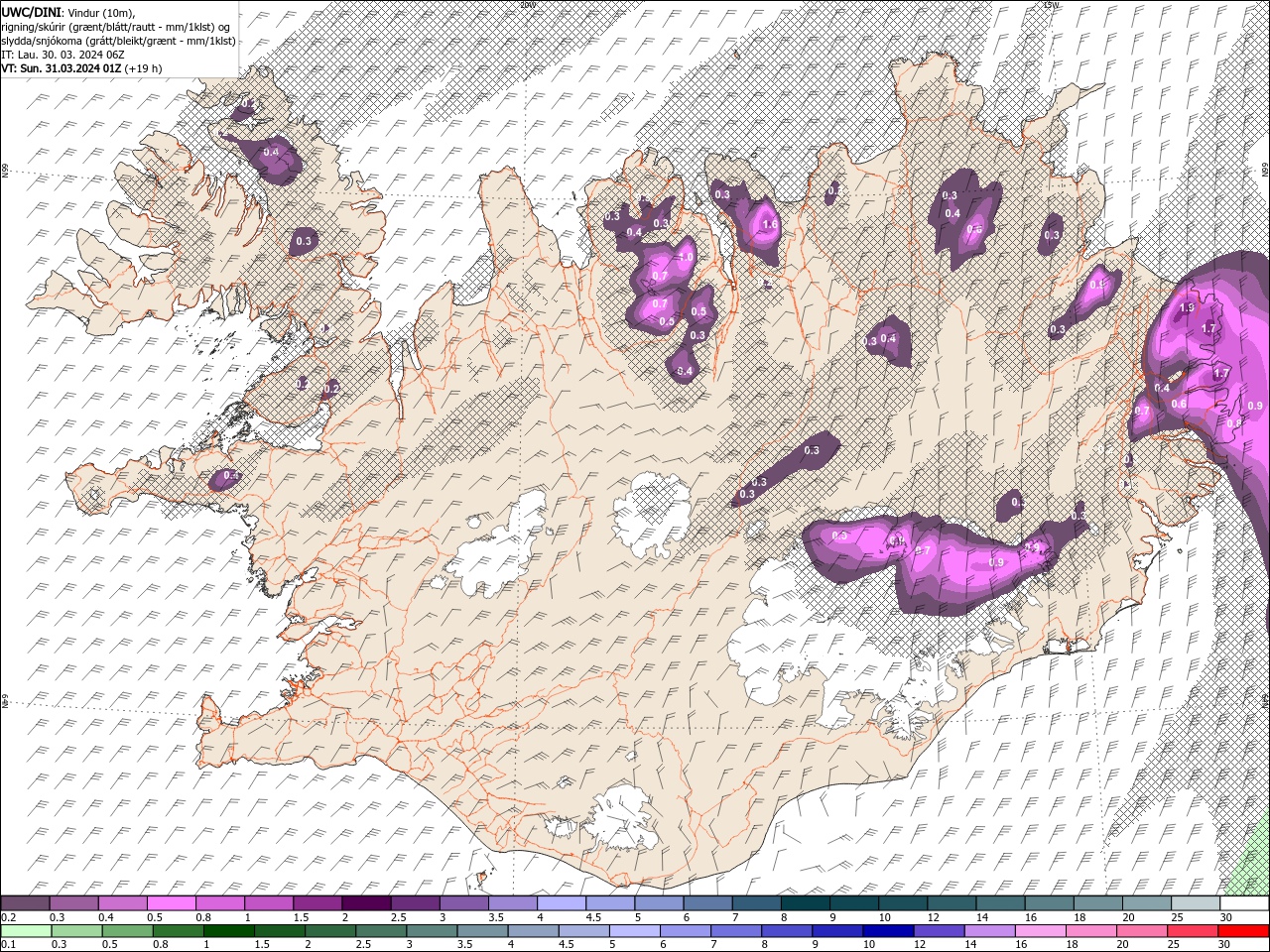Pick the dark green 1–1.5 swatch on rain scale

tap(228, 930)
